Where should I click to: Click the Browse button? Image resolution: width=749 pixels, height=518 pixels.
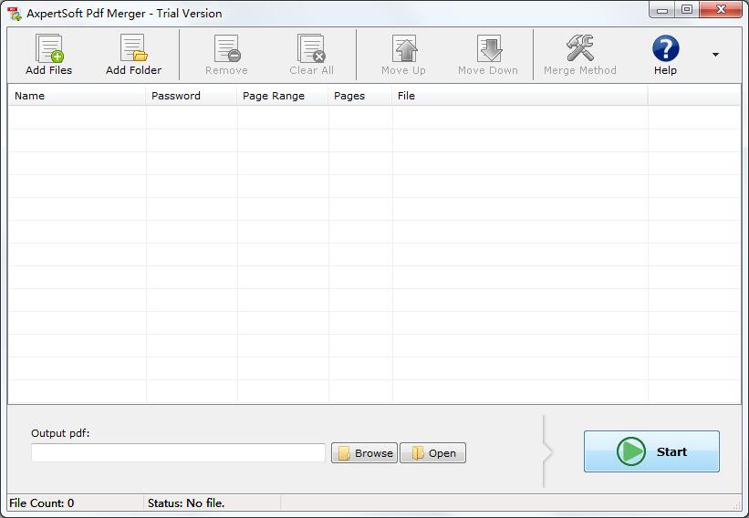coord(365,453)
